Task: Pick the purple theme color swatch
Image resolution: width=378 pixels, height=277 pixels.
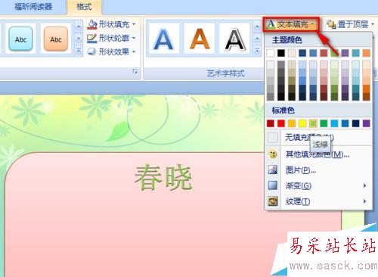Action: click(345, 53)
